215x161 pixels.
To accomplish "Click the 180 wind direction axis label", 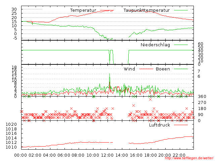I will pos(202,109).
